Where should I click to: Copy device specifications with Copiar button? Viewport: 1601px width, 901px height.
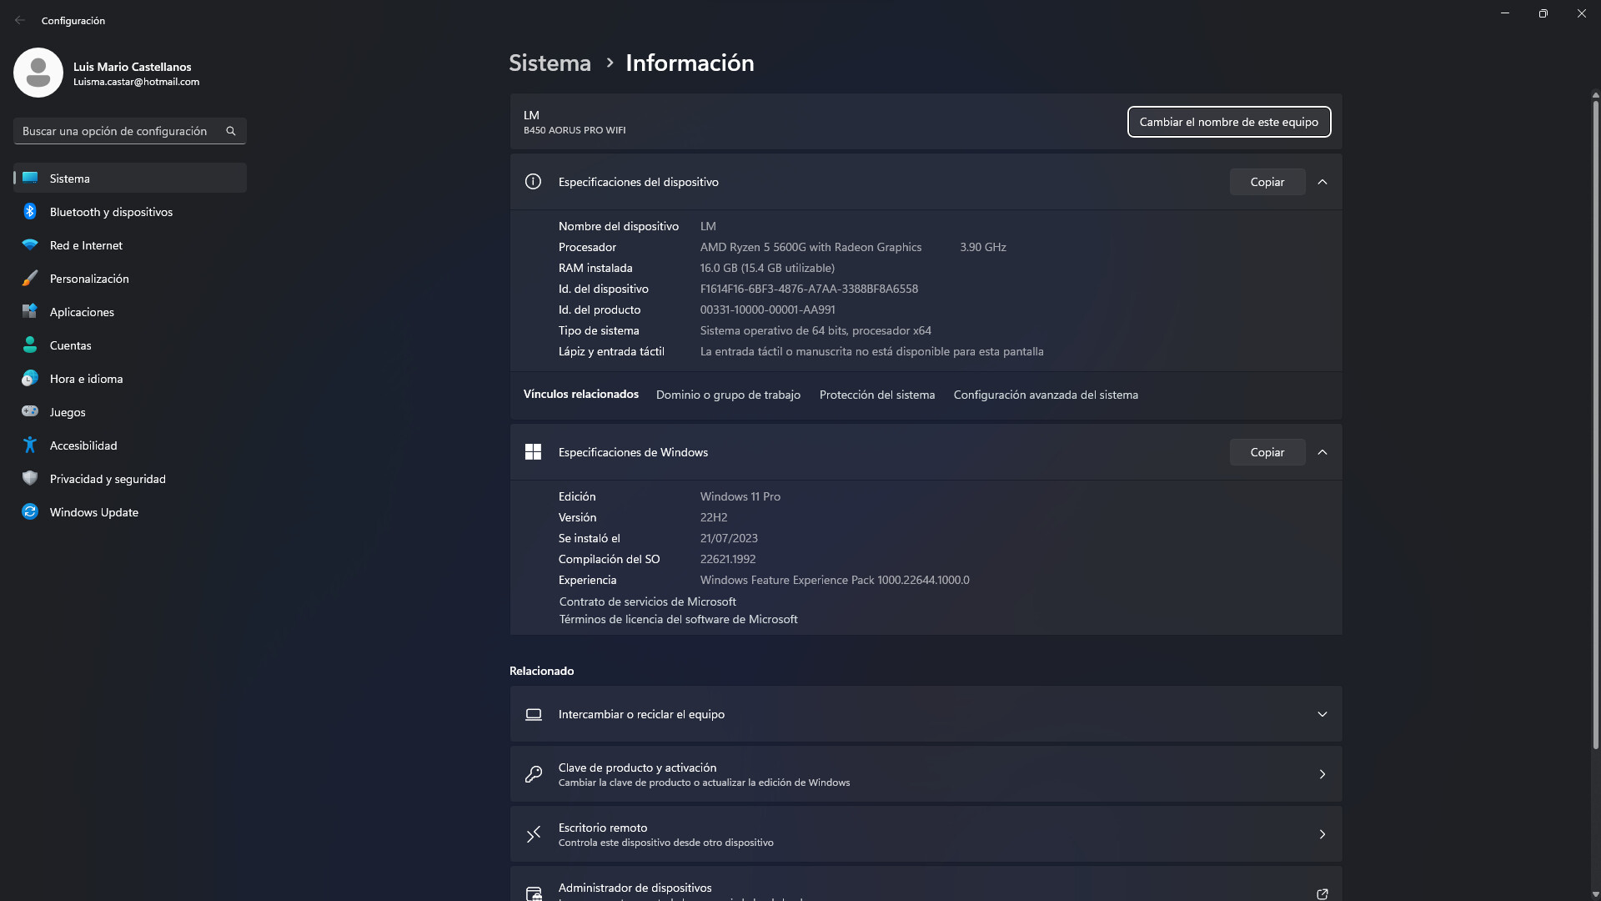coord(1267,182)
